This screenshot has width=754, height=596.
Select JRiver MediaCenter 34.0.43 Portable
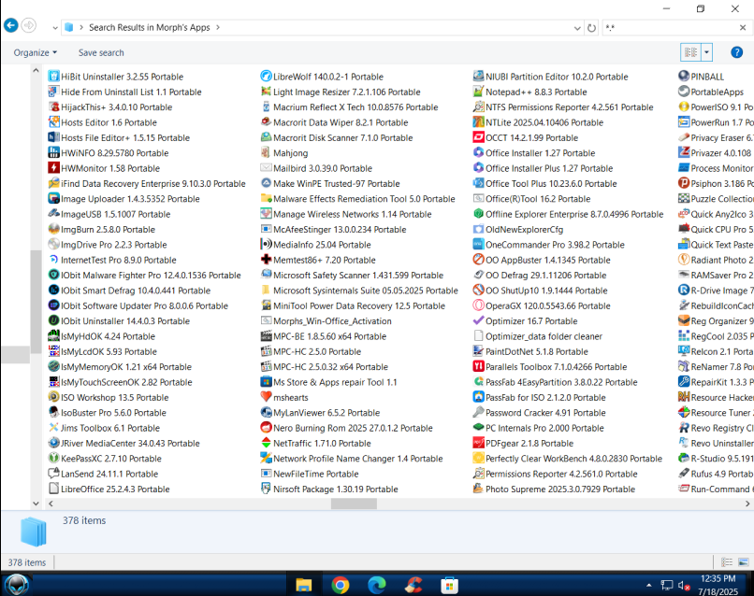[130, 443]
